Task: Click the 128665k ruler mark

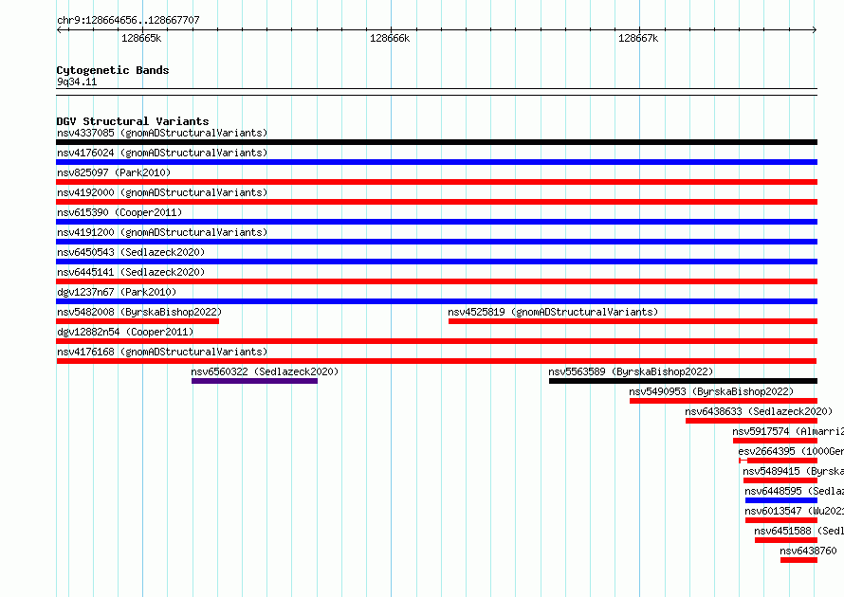Action: click(141, 38)
